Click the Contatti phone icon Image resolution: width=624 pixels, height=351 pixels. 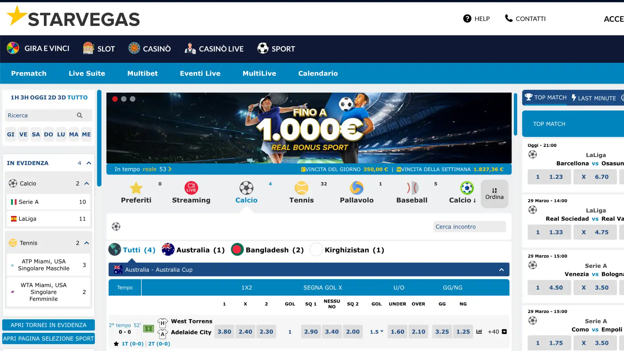(x=509, y=18)
